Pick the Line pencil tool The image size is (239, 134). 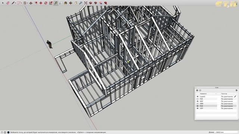point(13,3)
